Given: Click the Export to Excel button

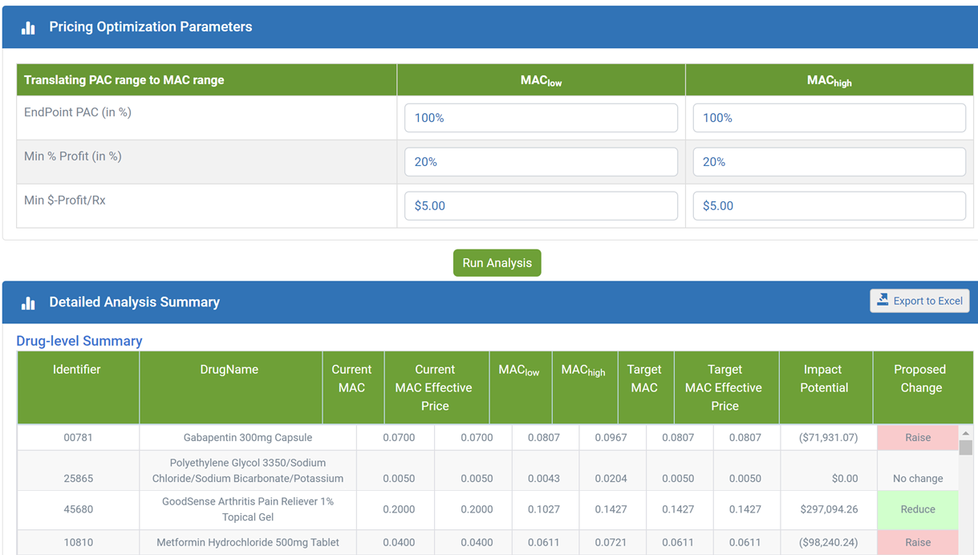Looking at the screenshot, I should 919,300.
